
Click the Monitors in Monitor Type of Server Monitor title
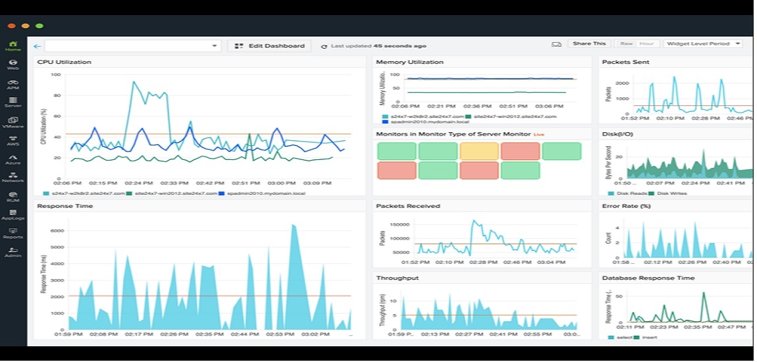[x=454, y=134]
